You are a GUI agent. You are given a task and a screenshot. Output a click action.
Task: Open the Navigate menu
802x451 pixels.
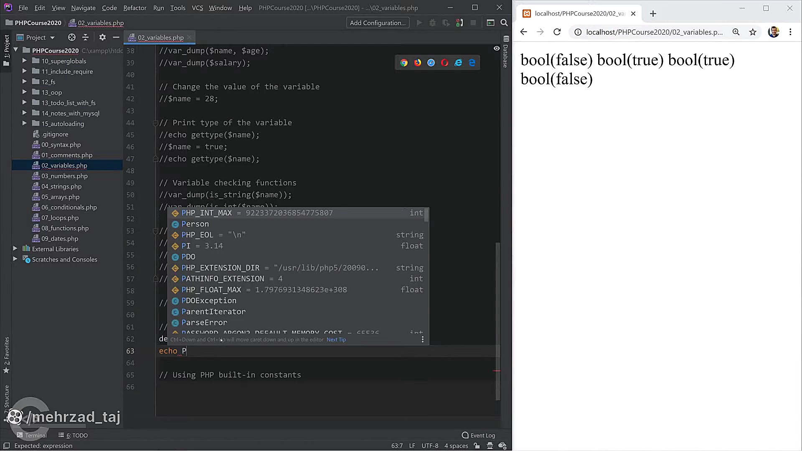click(83, 8)
